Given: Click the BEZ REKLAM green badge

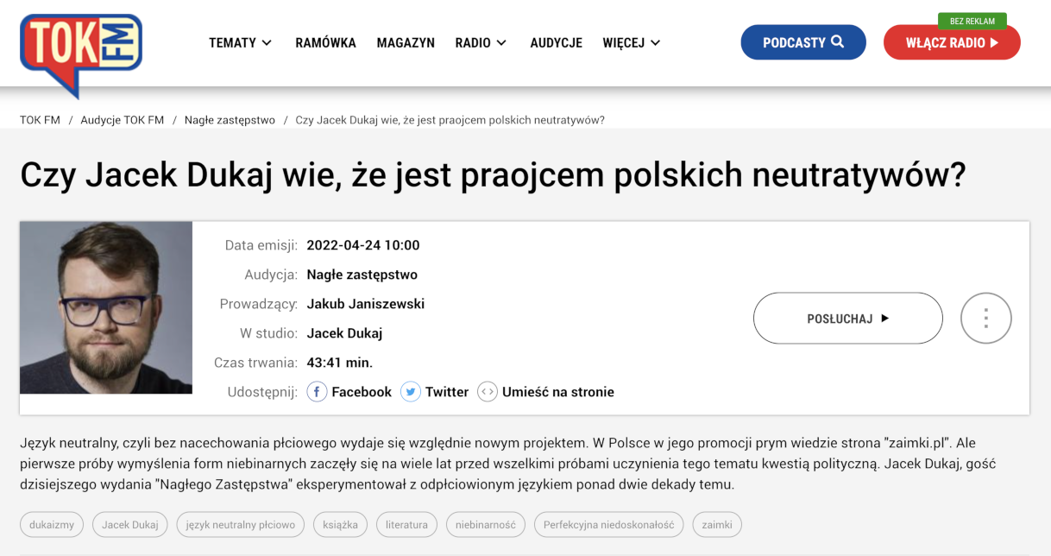Looking at the screenshot, I should pos(972,21).
